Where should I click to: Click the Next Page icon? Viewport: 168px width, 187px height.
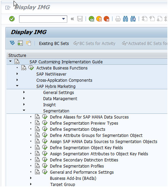pos(159,19)
